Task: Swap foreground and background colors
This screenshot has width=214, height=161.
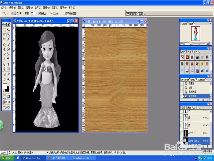Action: click(8, 84)
